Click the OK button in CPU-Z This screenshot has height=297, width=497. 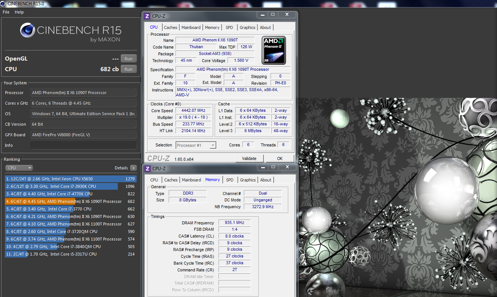(280, 158)
